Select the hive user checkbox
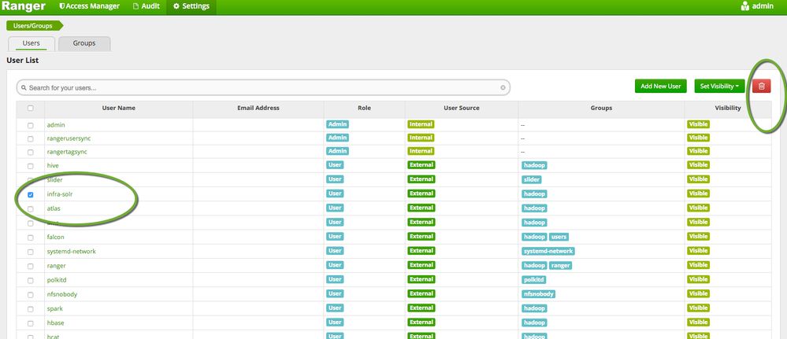The width and height of the screenshot is (787, 339). pyautogui.click(x=31, y=166)
